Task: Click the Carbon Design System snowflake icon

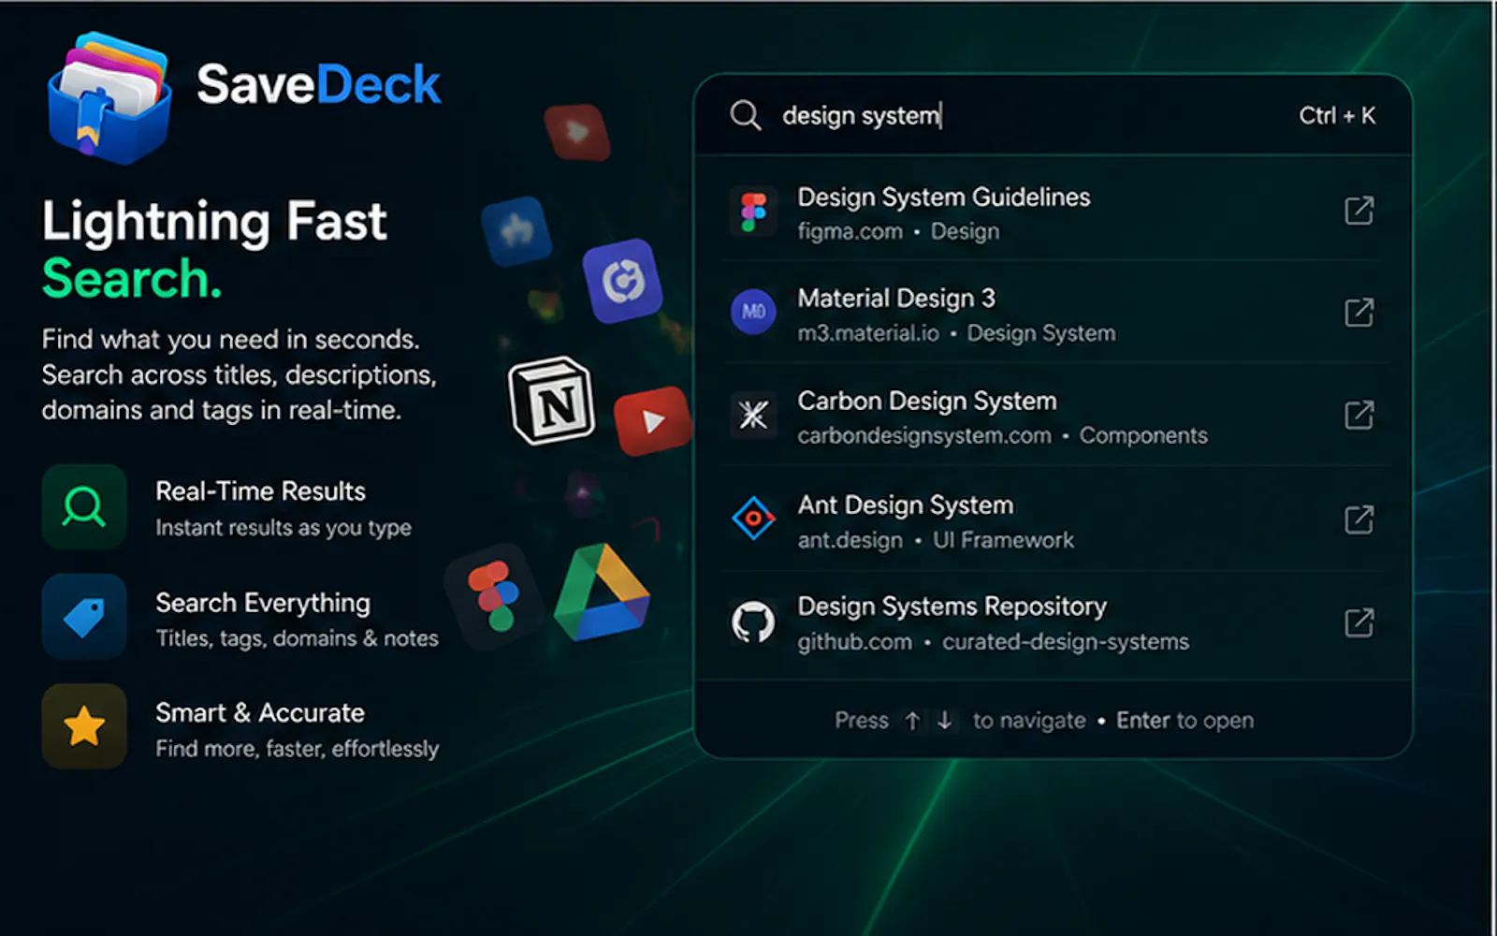Action: point(753,415)
